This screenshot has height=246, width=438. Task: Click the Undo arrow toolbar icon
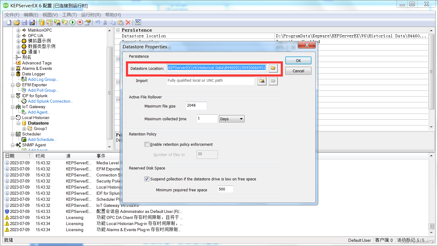(98, 22)
